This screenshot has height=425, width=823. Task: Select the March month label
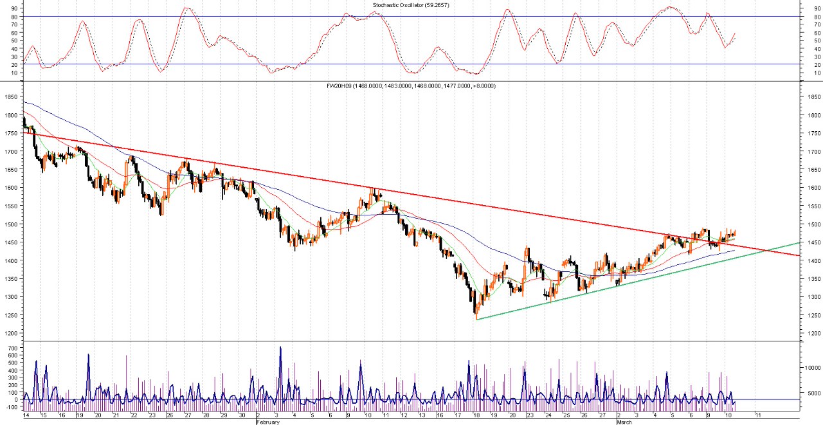624,422
